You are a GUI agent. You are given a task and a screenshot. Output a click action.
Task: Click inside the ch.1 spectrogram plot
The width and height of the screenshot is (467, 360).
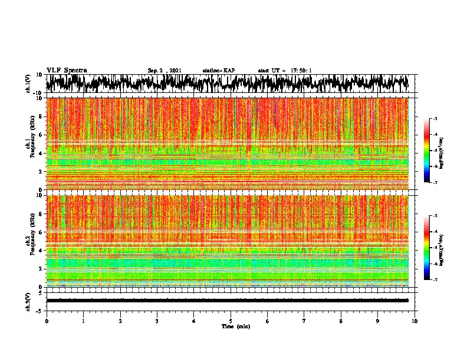click(227, 144)
